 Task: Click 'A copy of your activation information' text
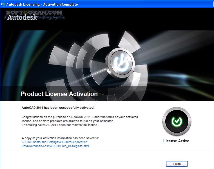[60, 138]
